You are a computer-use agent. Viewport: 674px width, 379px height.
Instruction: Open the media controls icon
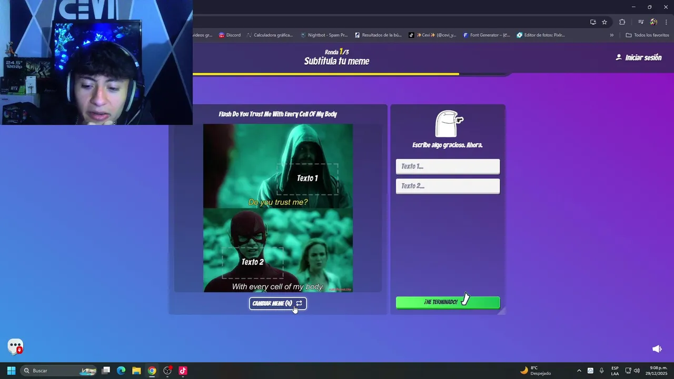point(641,22)
